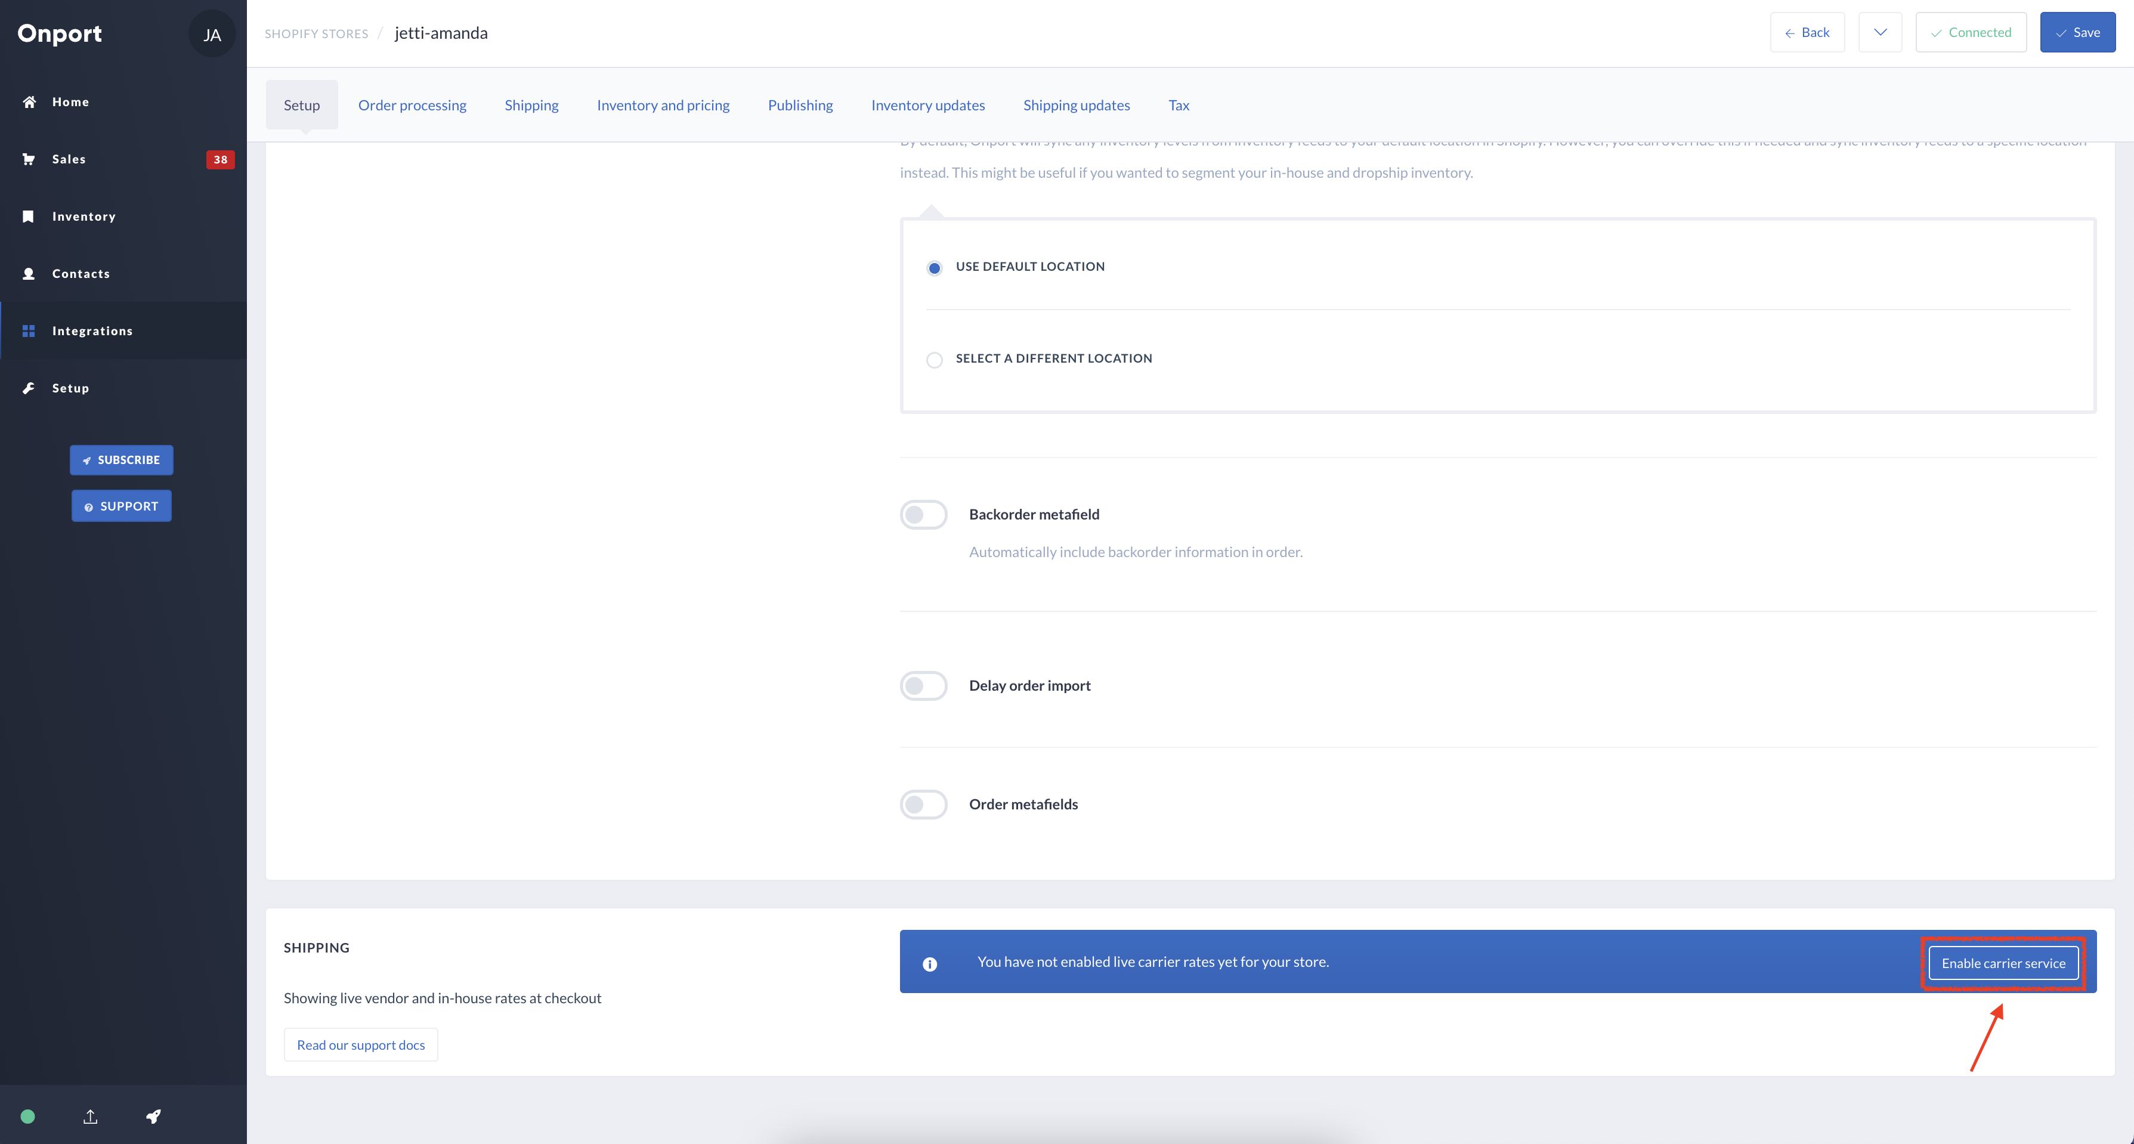Open the Inventory and pricing tab
The width and height of the screenshot is (2134, 1144).
coord(663,105)
